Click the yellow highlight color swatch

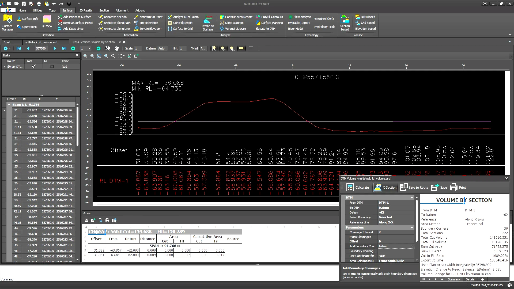pos(241,48)
